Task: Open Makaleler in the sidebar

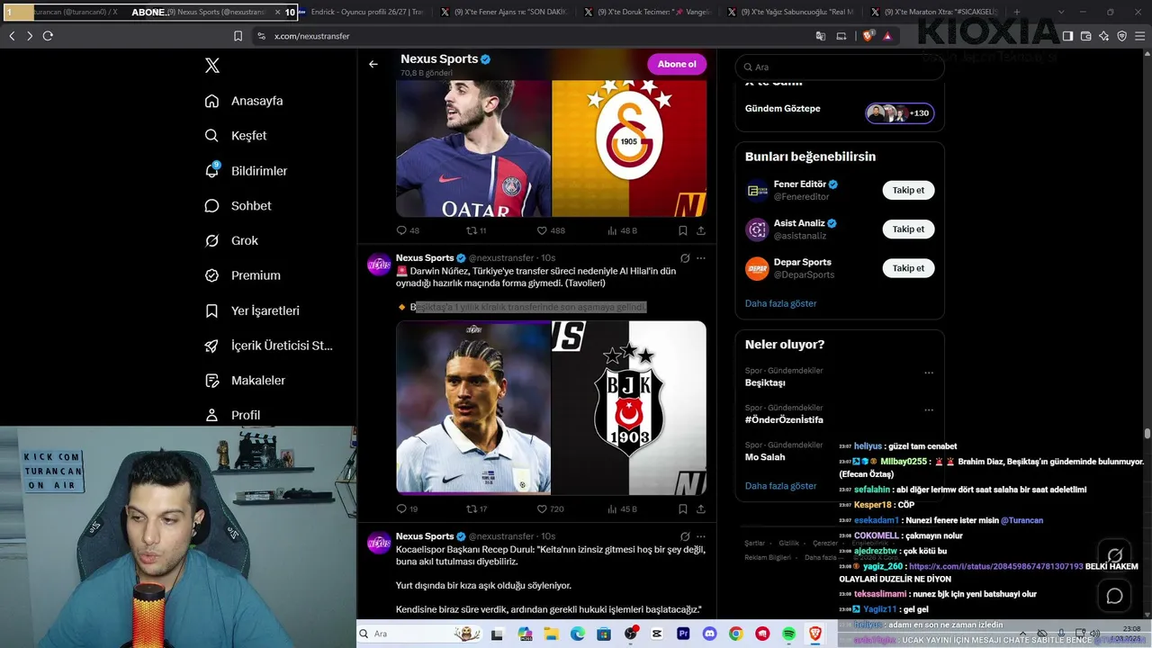Action: point(245,381)
